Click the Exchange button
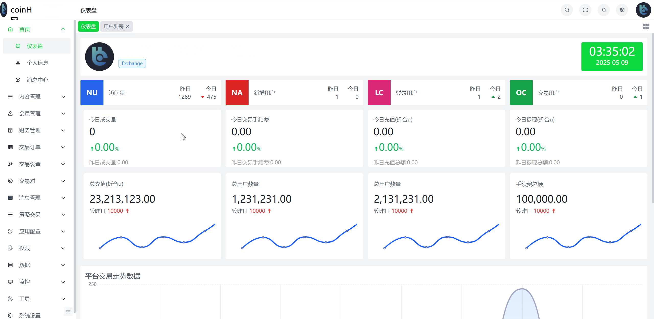 pos(132,63)
